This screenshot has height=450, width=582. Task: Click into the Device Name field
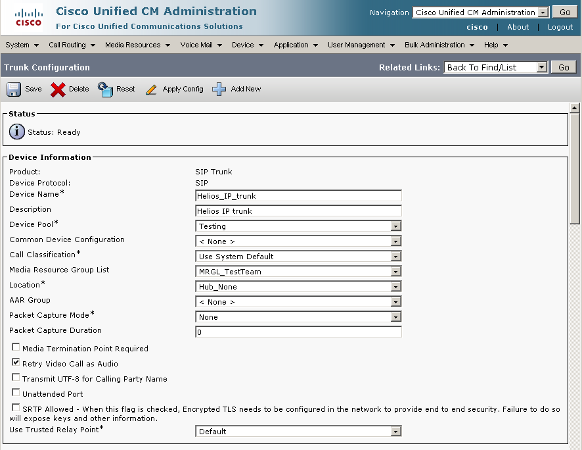tap(298, 195)
